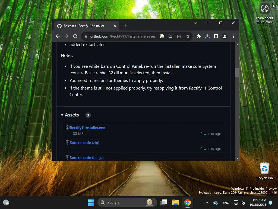278x209 pixels.
Task: Click the taskbar Search box
Action: click(x=127, y=202)
